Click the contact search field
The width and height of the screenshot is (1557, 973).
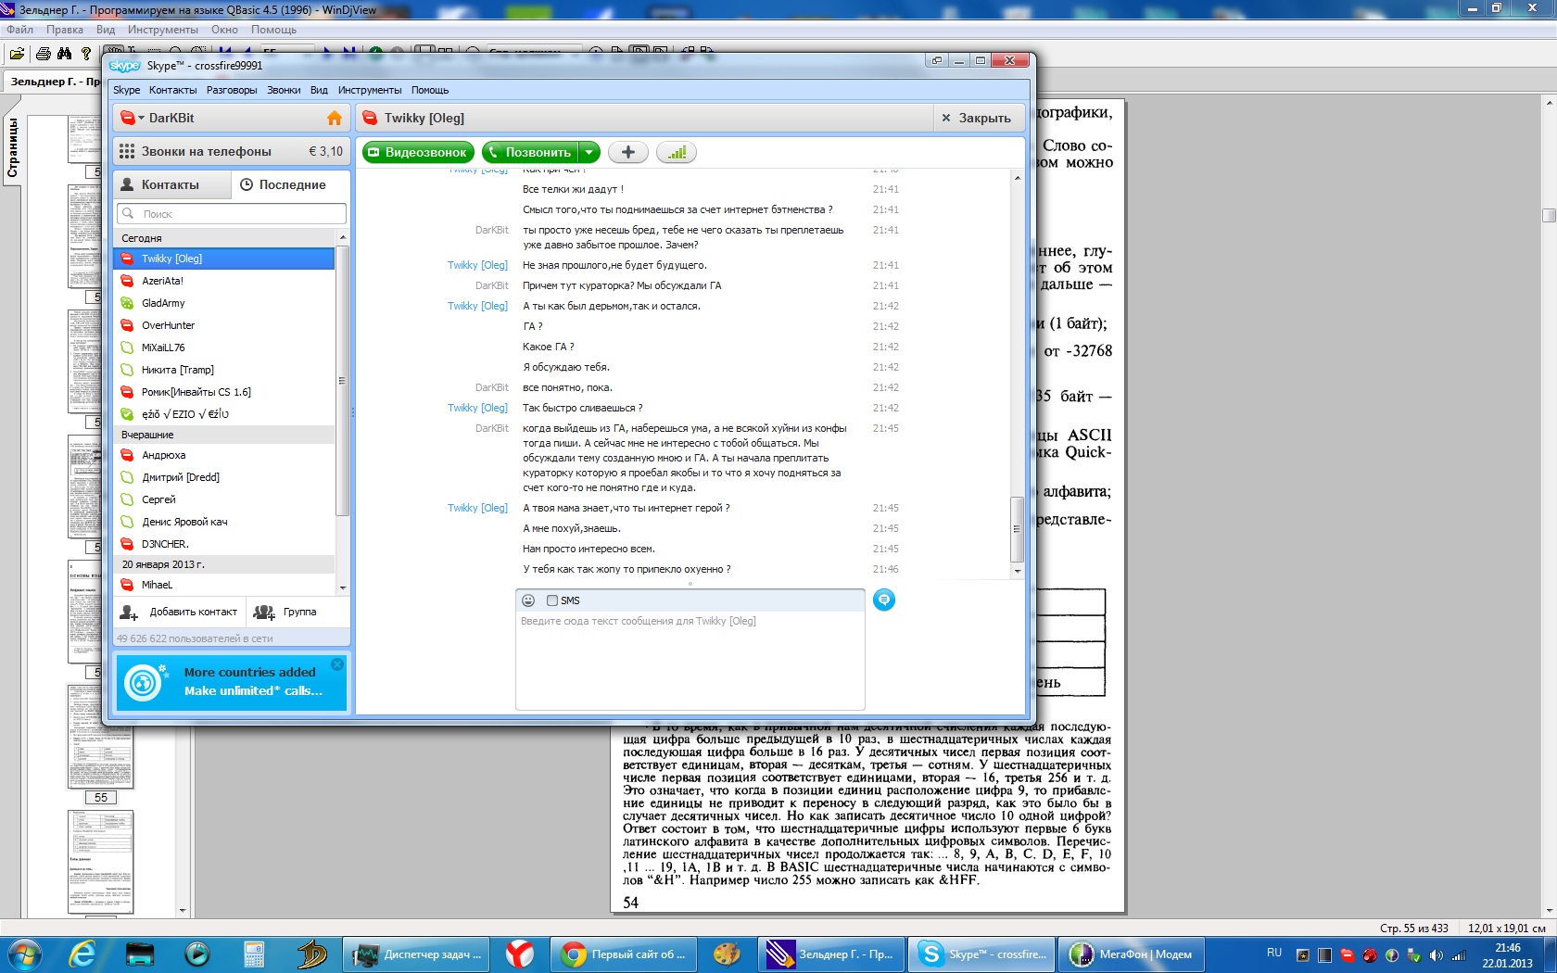(x=232, y=214)
